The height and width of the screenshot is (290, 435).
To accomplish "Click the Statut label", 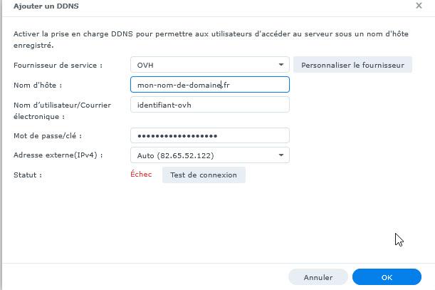I will [x=28, y=175].
